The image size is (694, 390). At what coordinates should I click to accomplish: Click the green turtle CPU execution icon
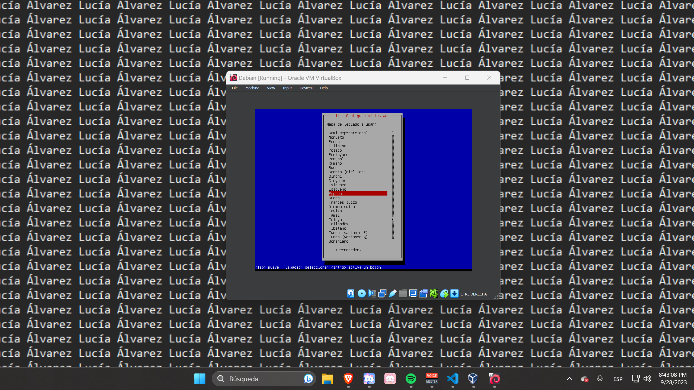(434, 294)
